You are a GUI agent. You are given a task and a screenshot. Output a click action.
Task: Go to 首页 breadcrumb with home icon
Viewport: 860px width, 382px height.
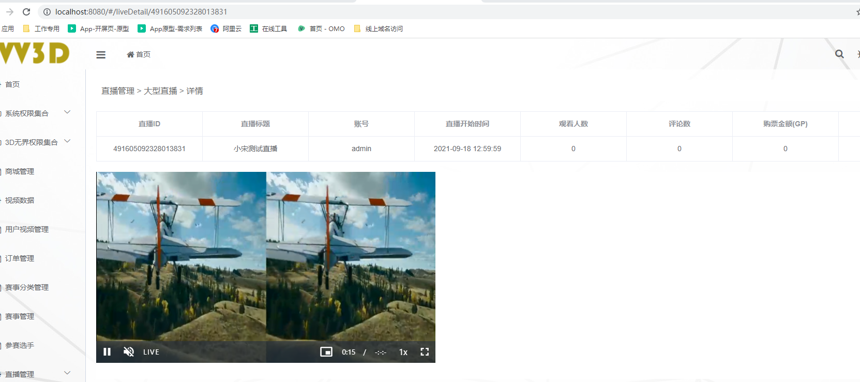(139, 54)
